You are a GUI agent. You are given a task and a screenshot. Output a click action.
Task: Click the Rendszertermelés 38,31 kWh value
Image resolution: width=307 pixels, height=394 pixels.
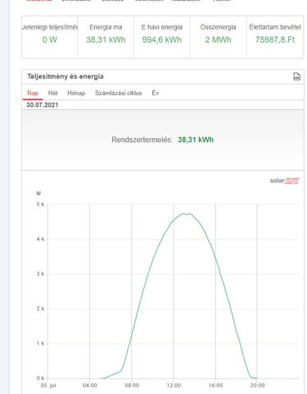(196, 140)
